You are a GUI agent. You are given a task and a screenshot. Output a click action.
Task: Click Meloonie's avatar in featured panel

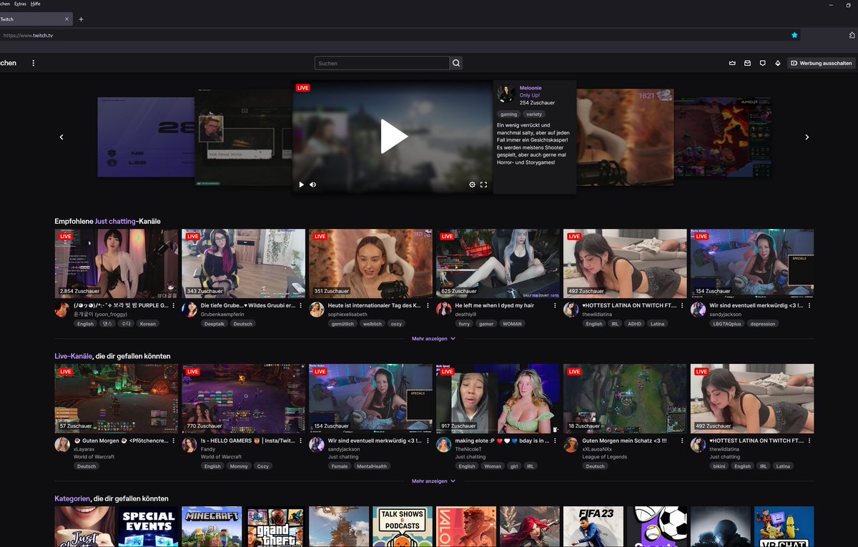pos(506,94)
